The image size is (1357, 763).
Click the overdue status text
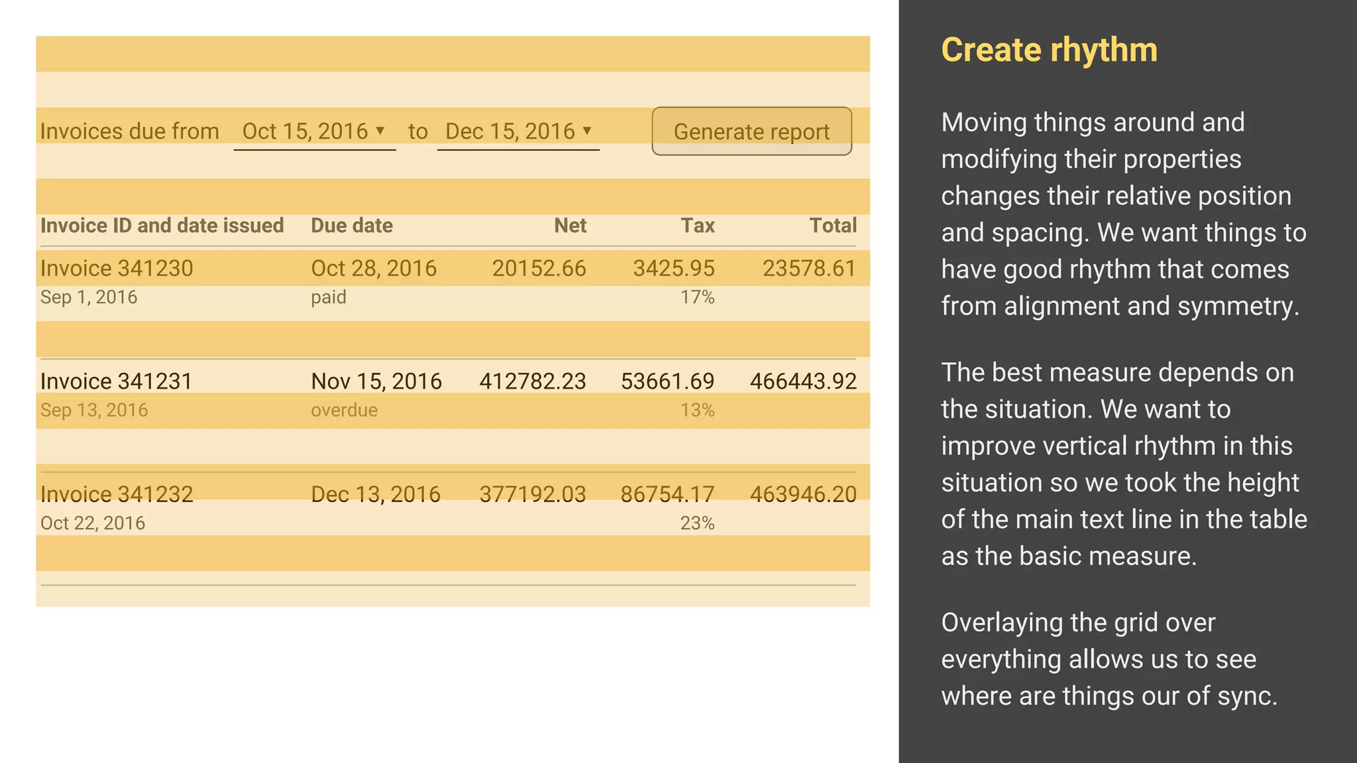[x=344, y=410]
